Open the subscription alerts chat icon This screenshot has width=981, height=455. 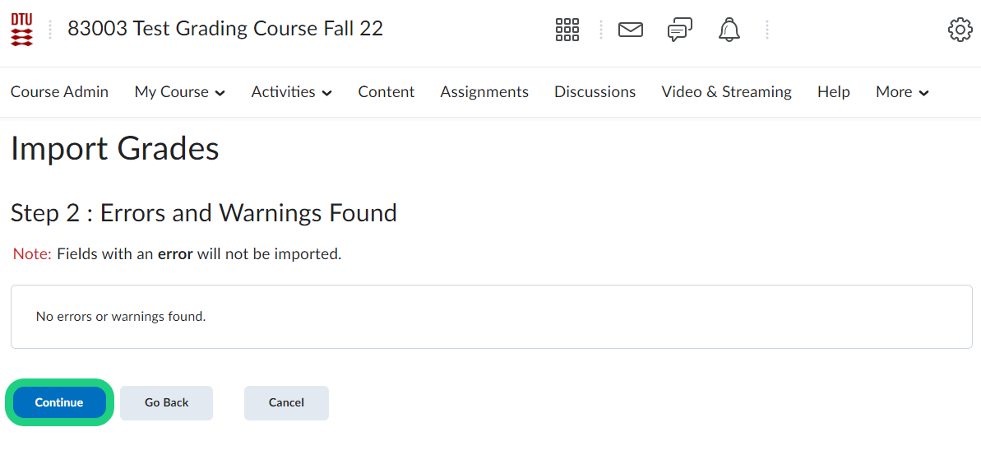coord(679,30)
